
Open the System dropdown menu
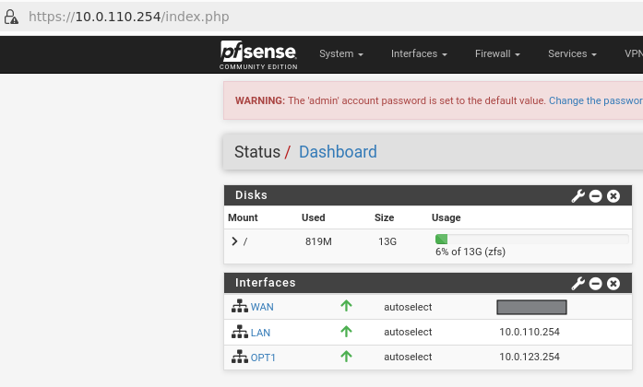[x=340, y=54]
